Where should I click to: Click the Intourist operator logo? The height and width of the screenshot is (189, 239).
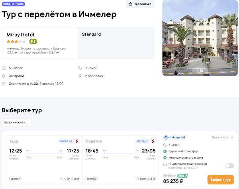click(x=175, y=137)
